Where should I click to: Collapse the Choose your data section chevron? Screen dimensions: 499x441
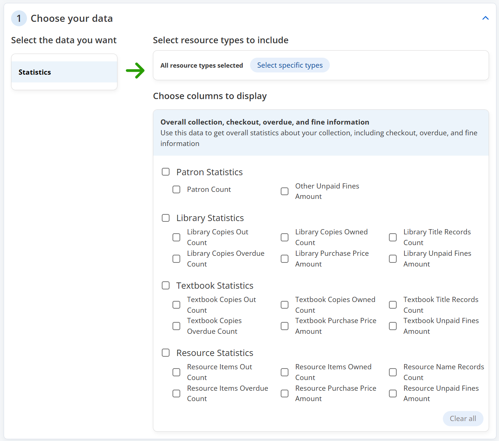point(485,18)
